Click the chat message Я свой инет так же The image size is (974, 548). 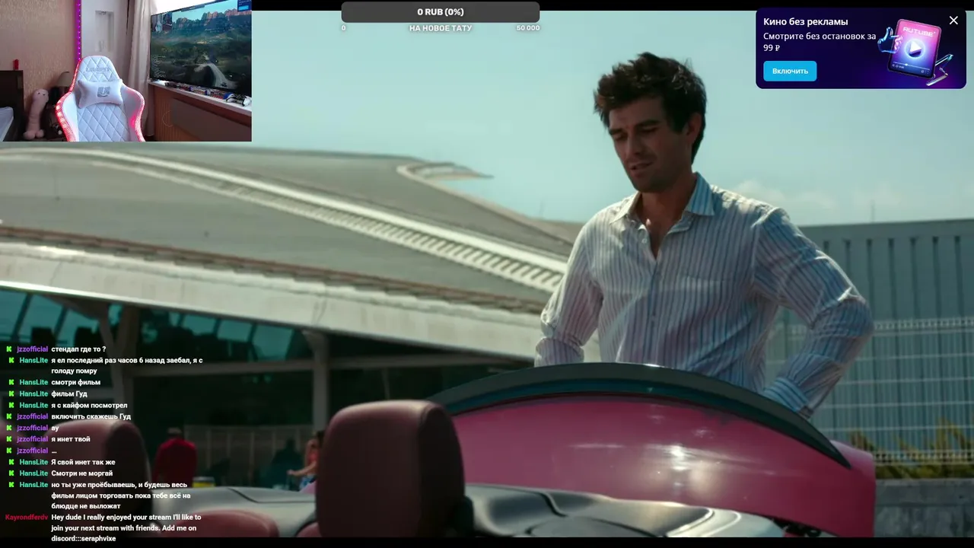click(x=83, y=462)
